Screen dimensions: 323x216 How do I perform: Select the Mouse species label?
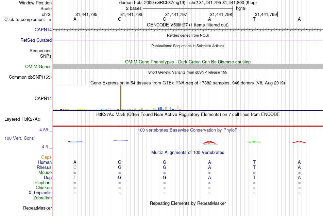(x=45, y=173)
